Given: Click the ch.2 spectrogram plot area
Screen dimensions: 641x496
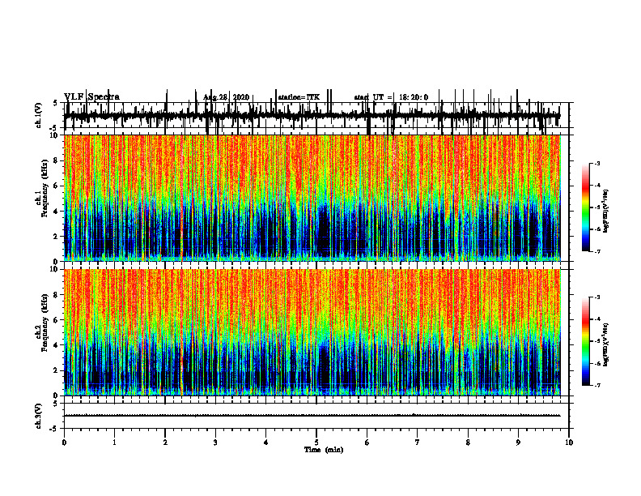Looking at the screenshot, I should [312, 332].
